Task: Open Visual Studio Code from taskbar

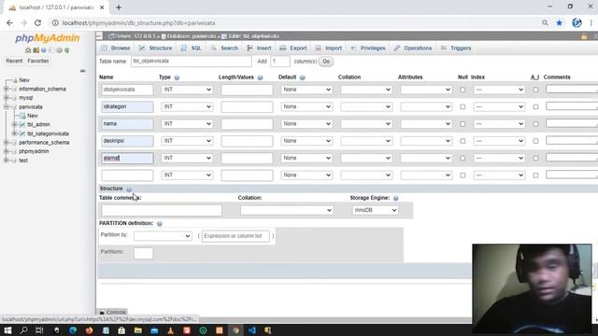Action: [x=251, y=330]
